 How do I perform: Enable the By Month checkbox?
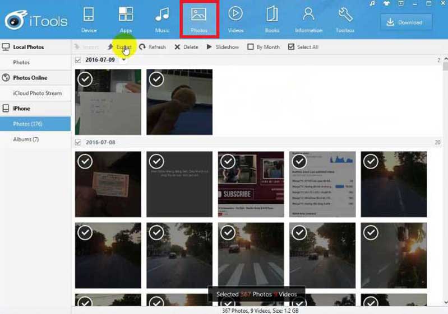click(251, 47)
